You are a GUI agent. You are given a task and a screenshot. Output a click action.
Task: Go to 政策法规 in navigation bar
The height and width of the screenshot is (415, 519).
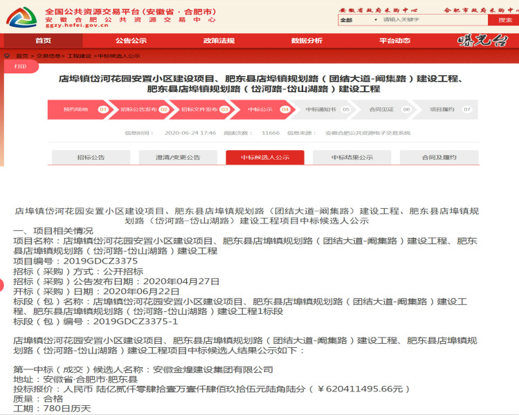coord(219,41)
